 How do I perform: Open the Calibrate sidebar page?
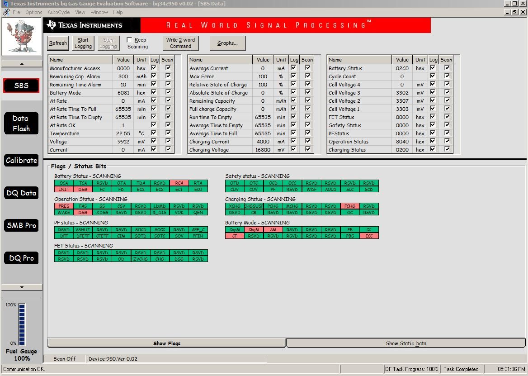21,160
